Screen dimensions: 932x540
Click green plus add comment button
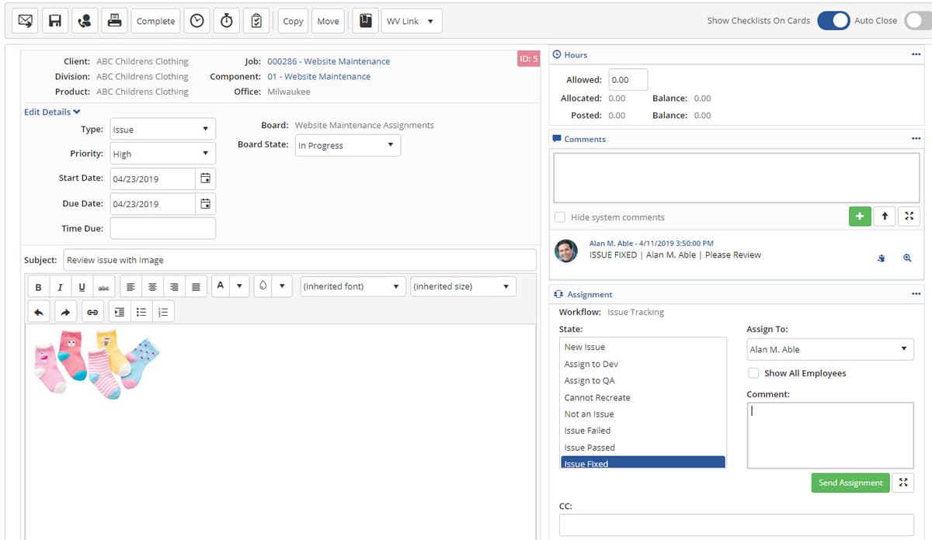pos(859,216)
